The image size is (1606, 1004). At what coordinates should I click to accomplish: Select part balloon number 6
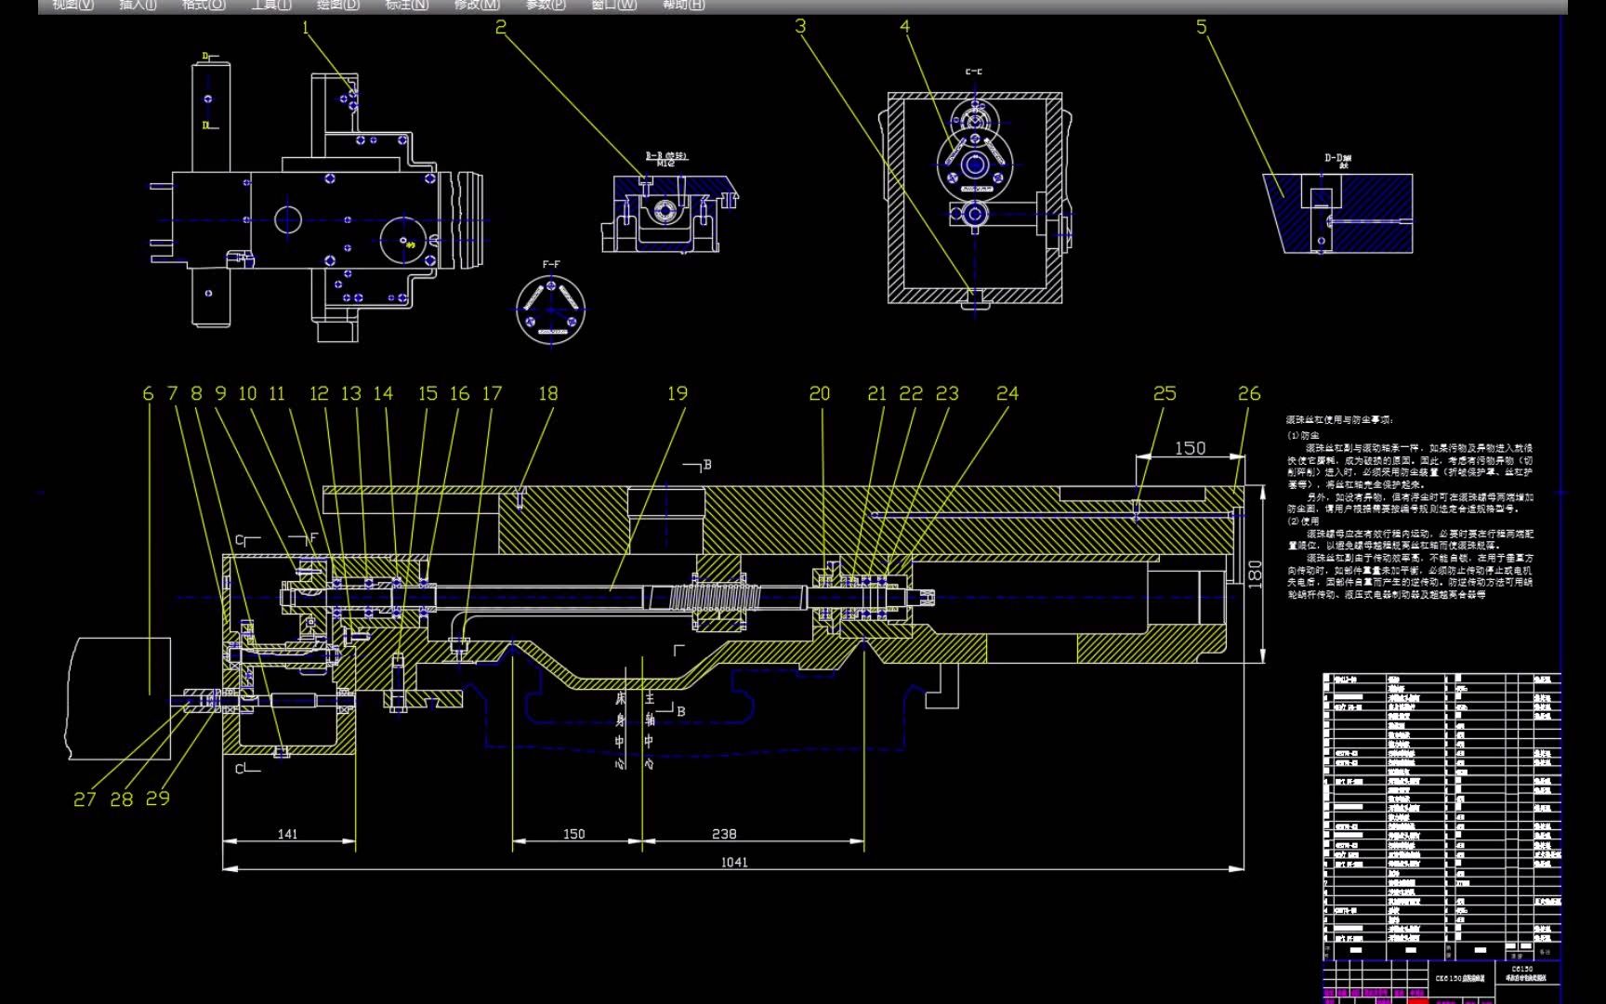tap(148, 394)
